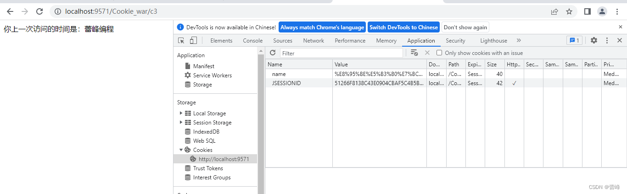Close the DevTools panel

[620, 40]
